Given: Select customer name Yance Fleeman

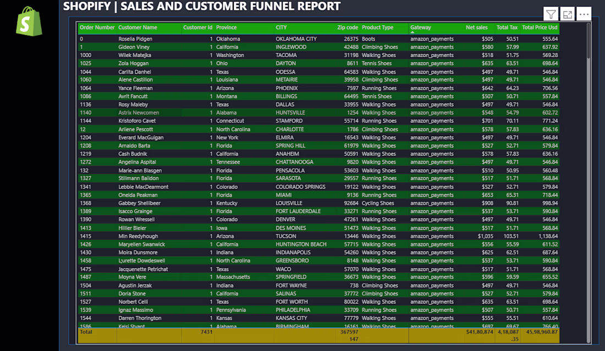Looking at the screenshot, I should pyautogui.click(x=135, y=88).
